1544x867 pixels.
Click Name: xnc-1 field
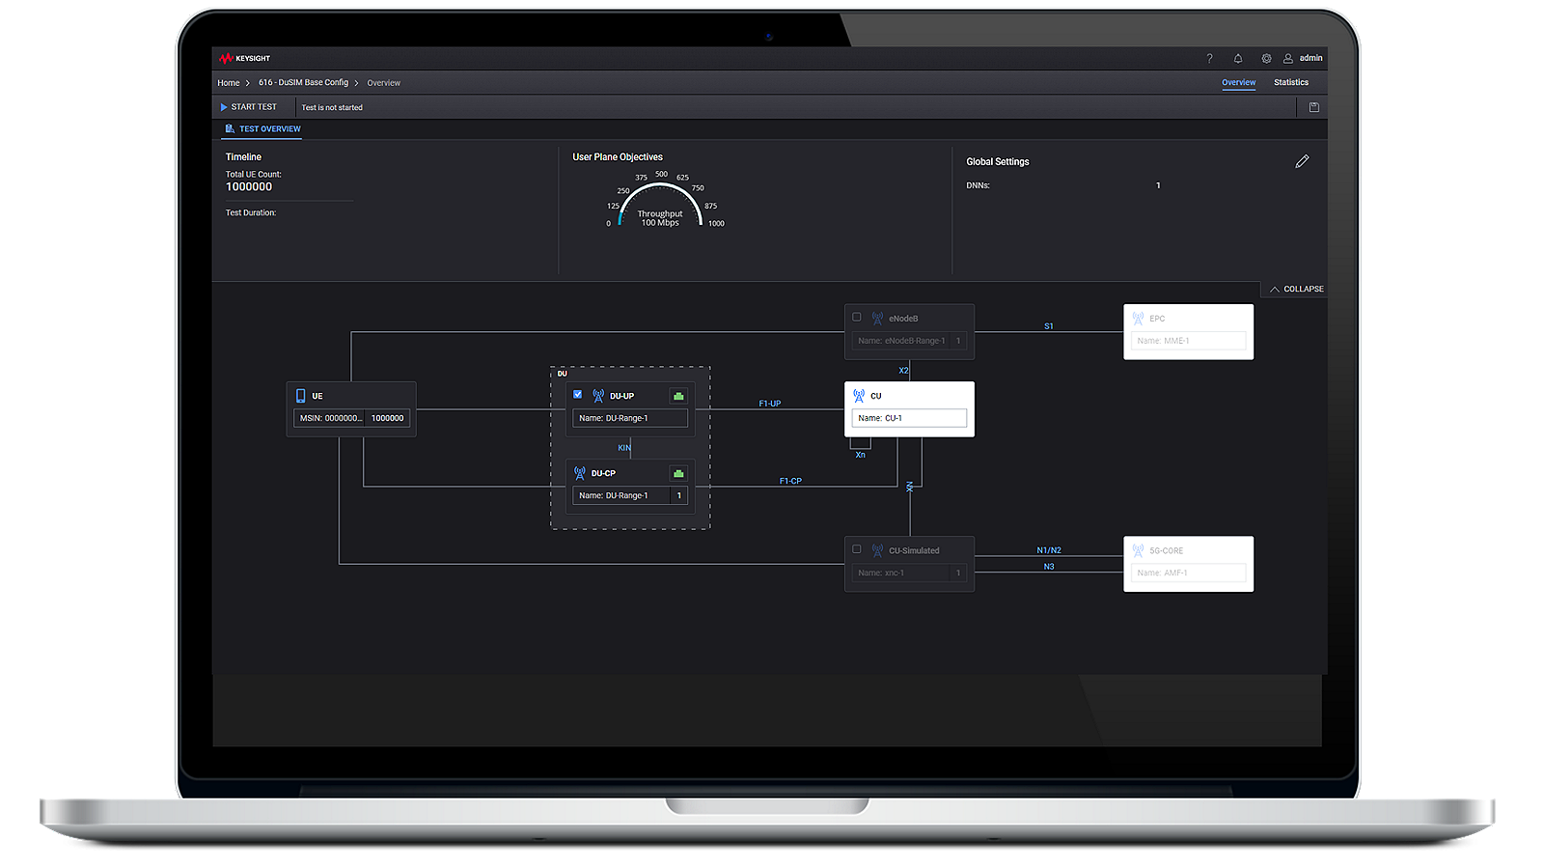pyautogui.click(x=901, y=573)
